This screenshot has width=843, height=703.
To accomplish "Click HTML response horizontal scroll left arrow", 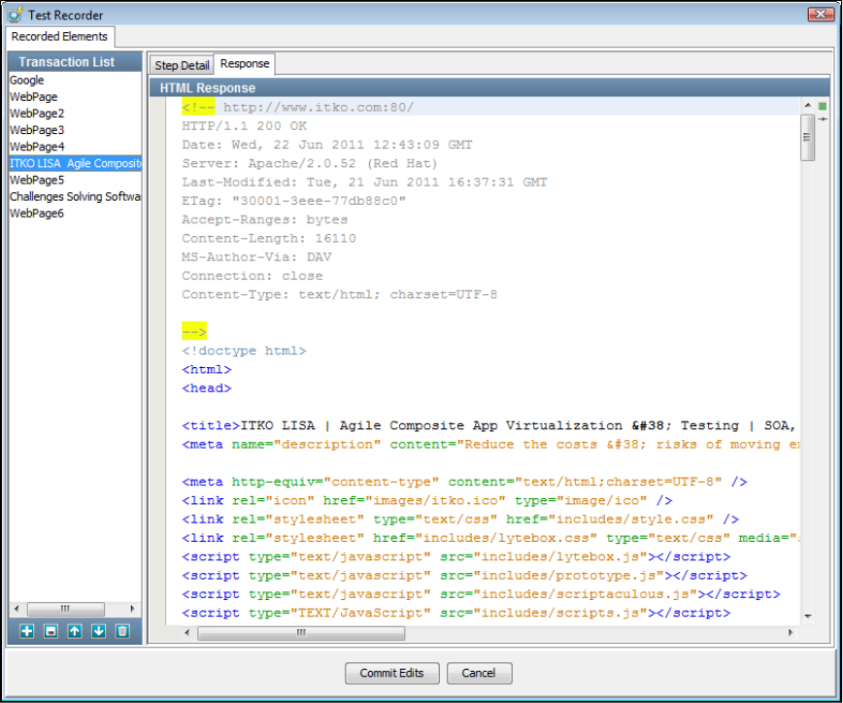I will [187, 633].
